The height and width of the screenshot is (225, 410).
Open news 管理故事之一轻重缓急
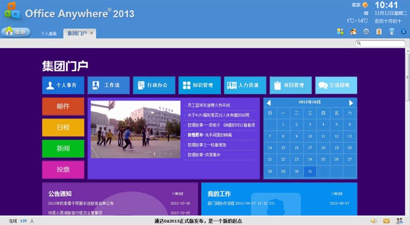click(x=206, y=145)
